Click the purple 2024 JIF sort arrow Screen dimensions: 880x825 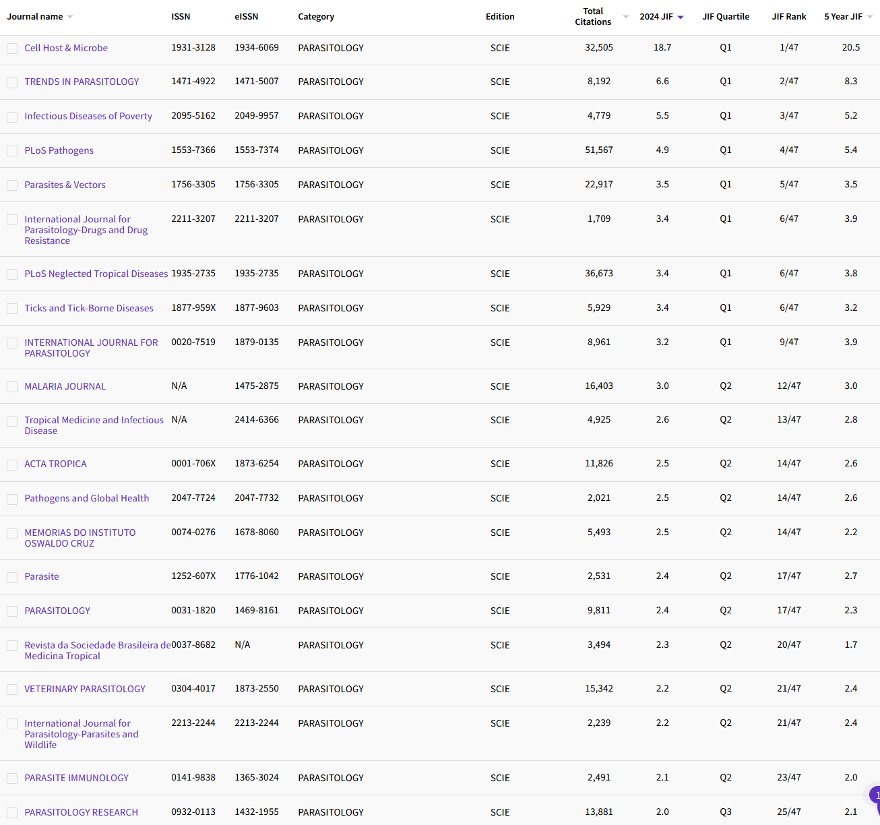[x=681, y=18]
